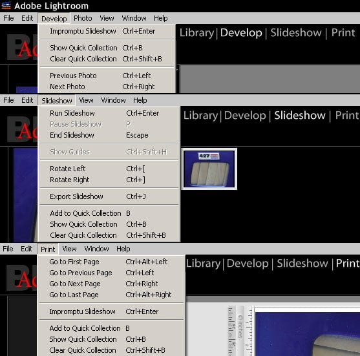Open Edit menu beside the Slideshow menu

[27, 100]
